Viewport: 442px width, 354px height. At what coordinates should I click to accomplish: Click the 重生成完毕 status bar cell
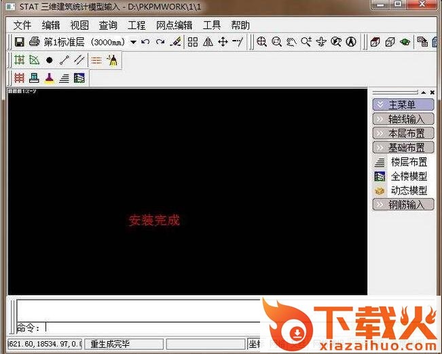(124, 344)
